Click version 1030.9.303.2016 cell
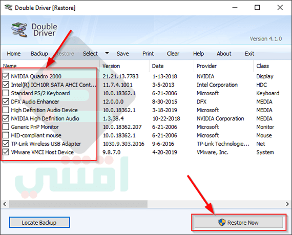Screen dimensions: 292x235 pos(123,144)
